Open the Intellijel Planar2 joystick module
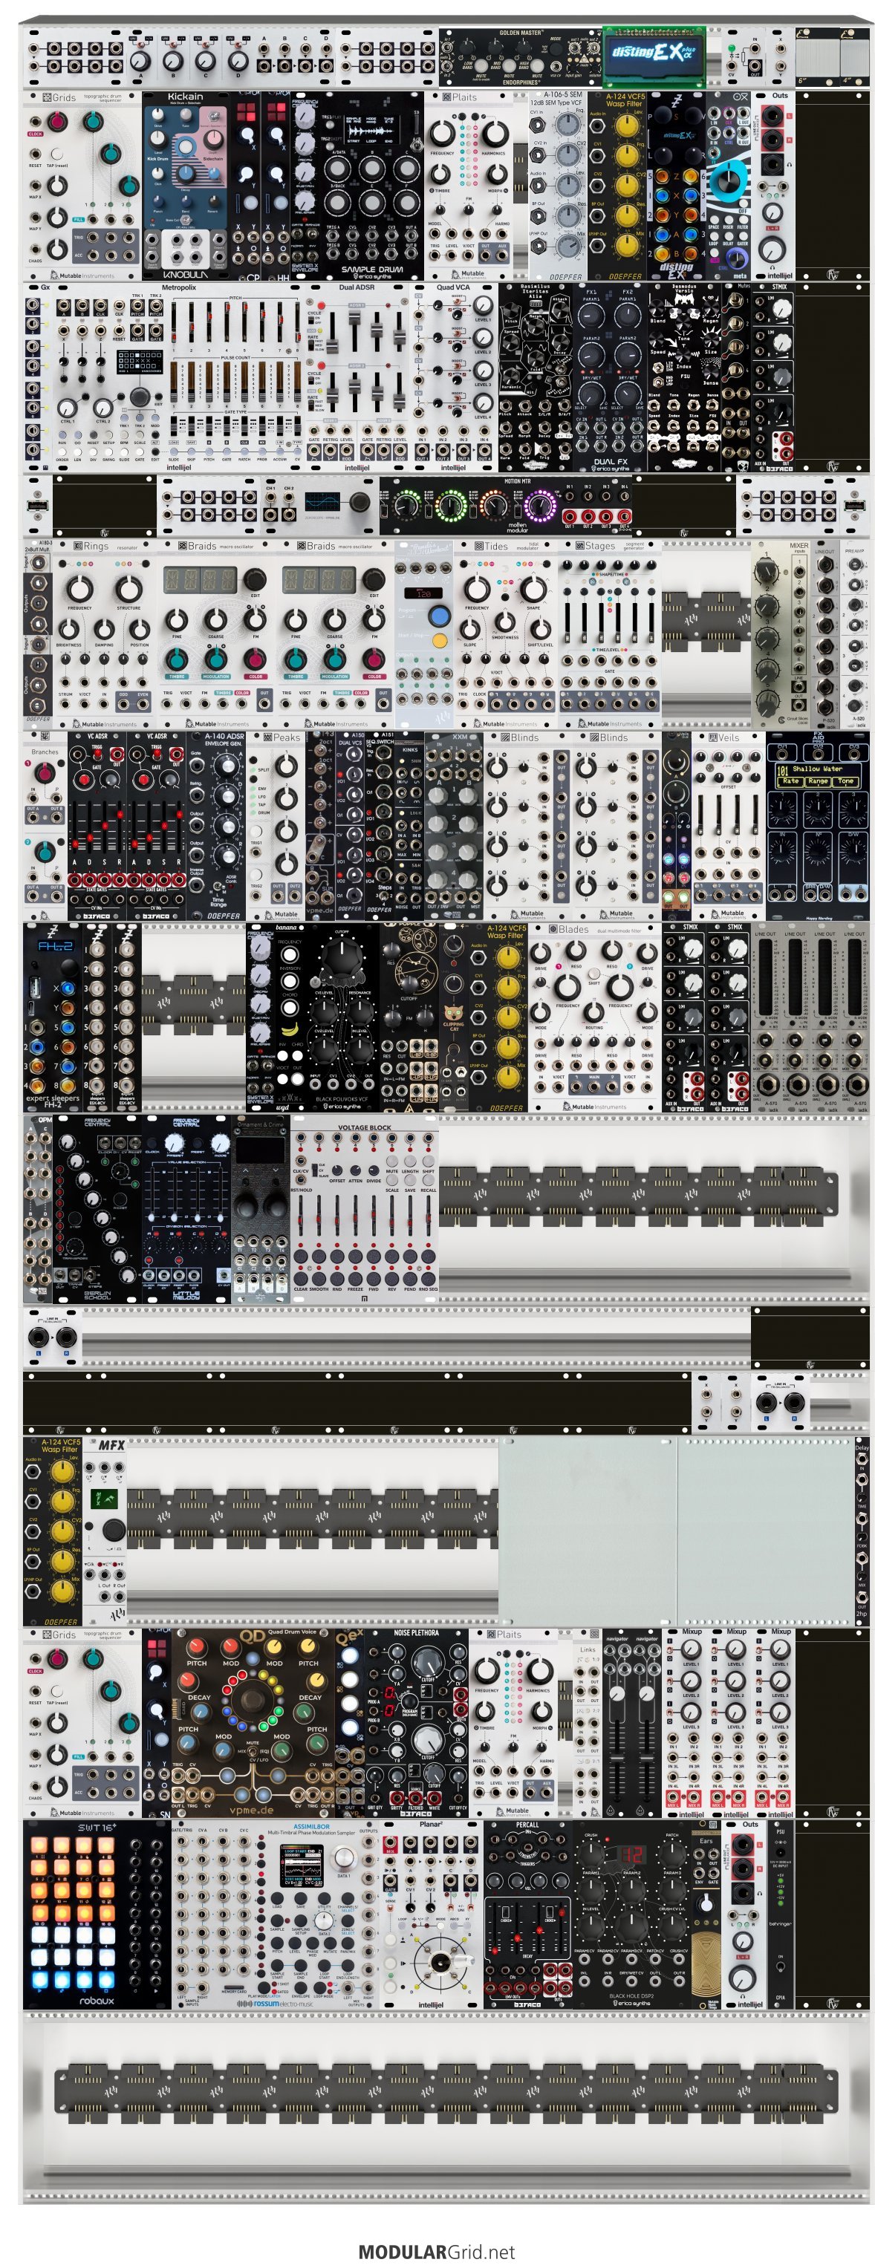 (x=431, y=1913)
